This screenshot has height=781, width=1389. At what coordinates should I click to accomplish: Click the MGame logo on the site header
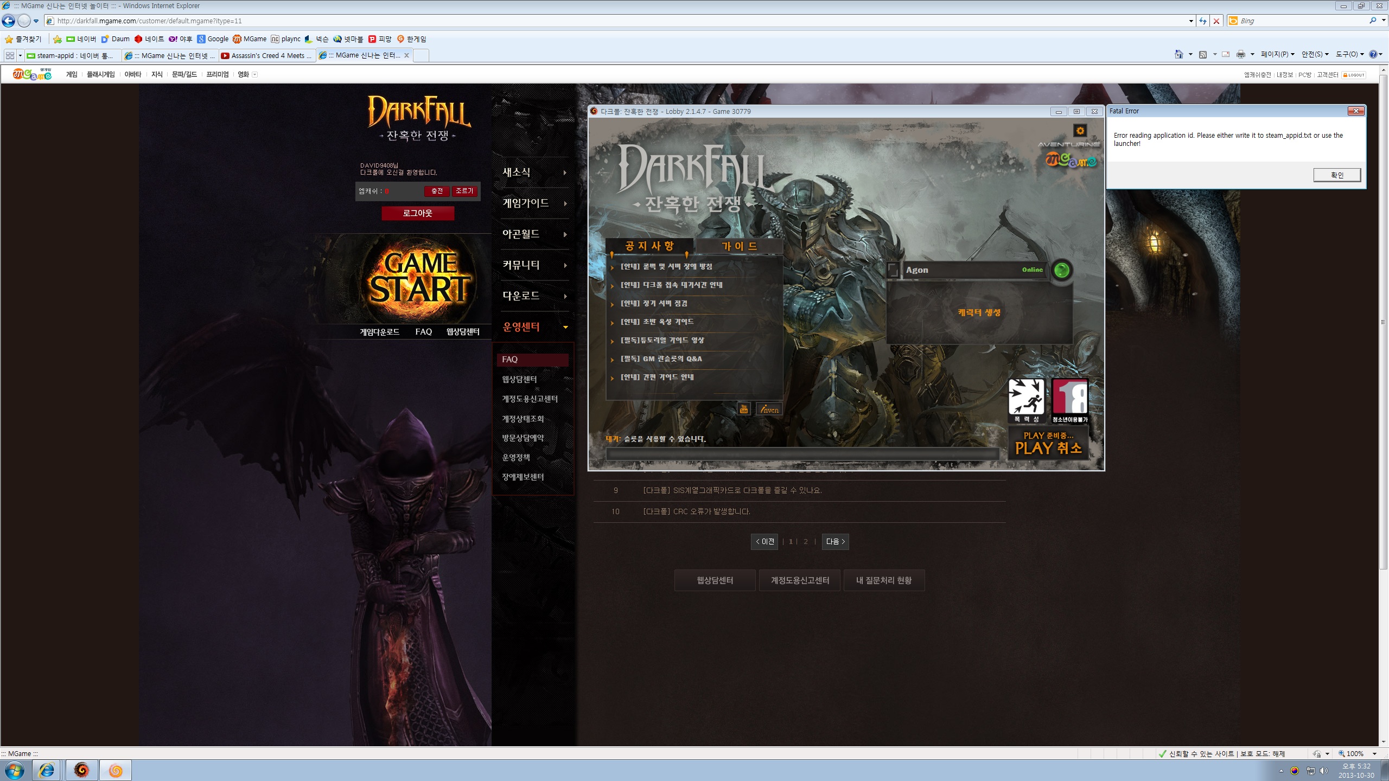[33, 74]
